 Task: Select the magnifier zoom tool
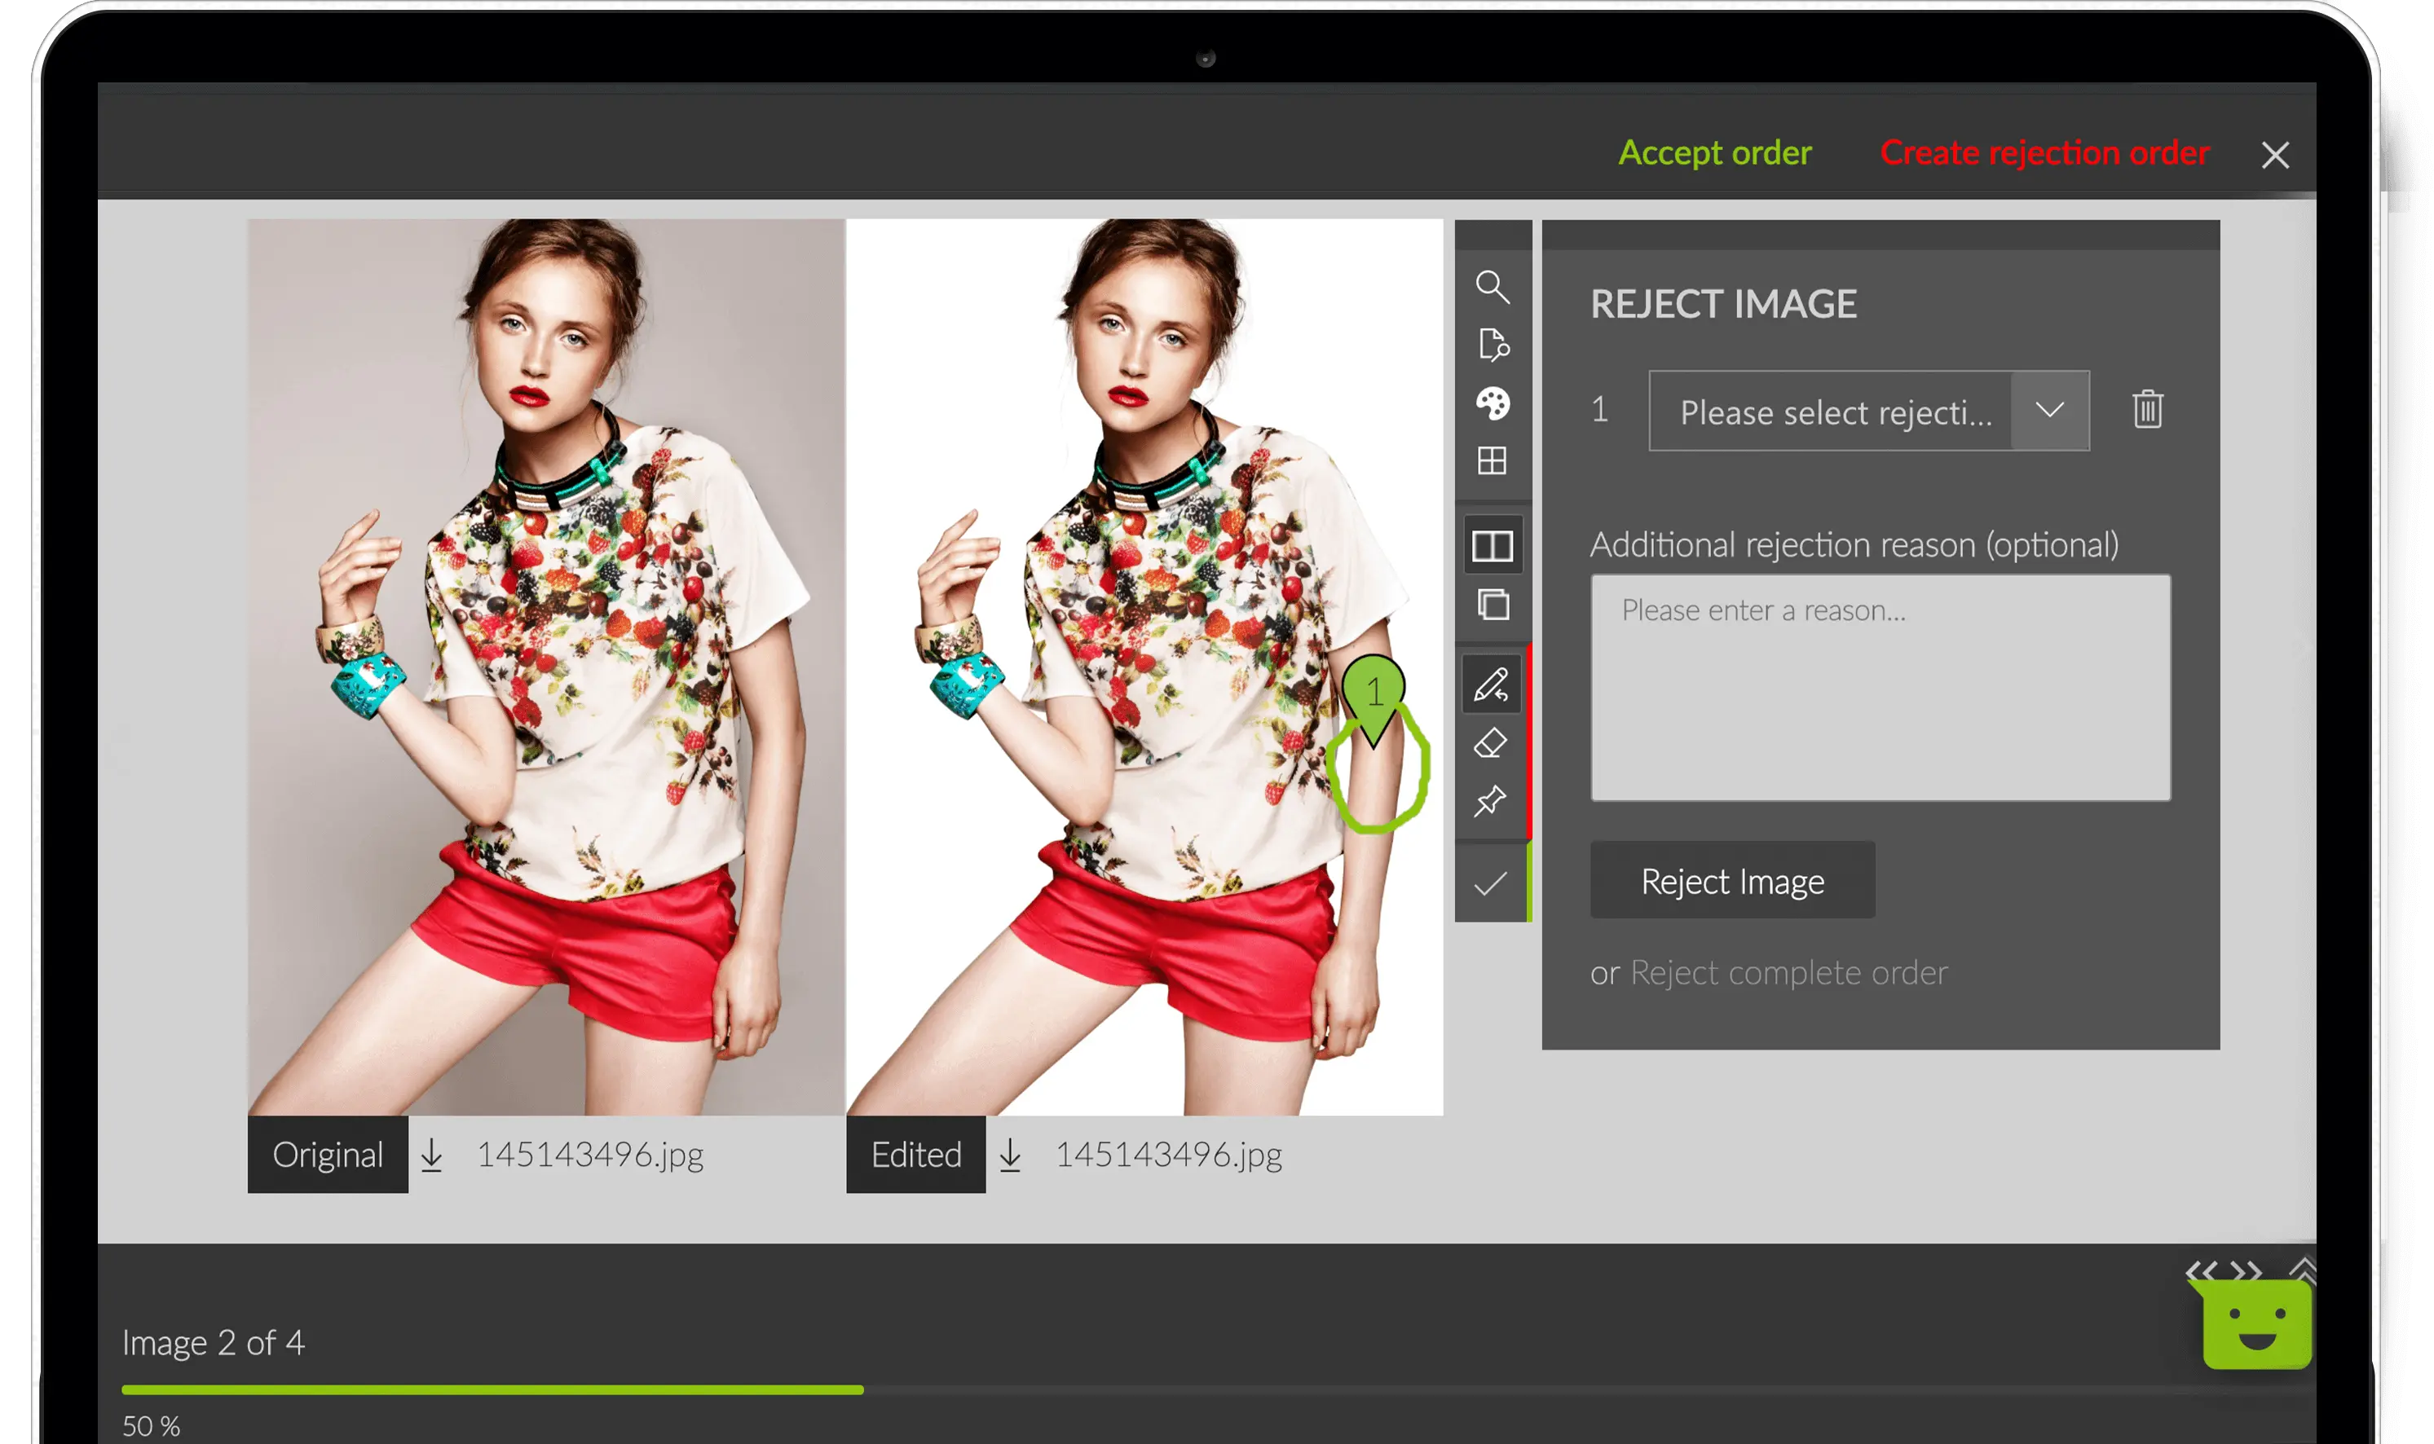click(x=1492, y=287)
